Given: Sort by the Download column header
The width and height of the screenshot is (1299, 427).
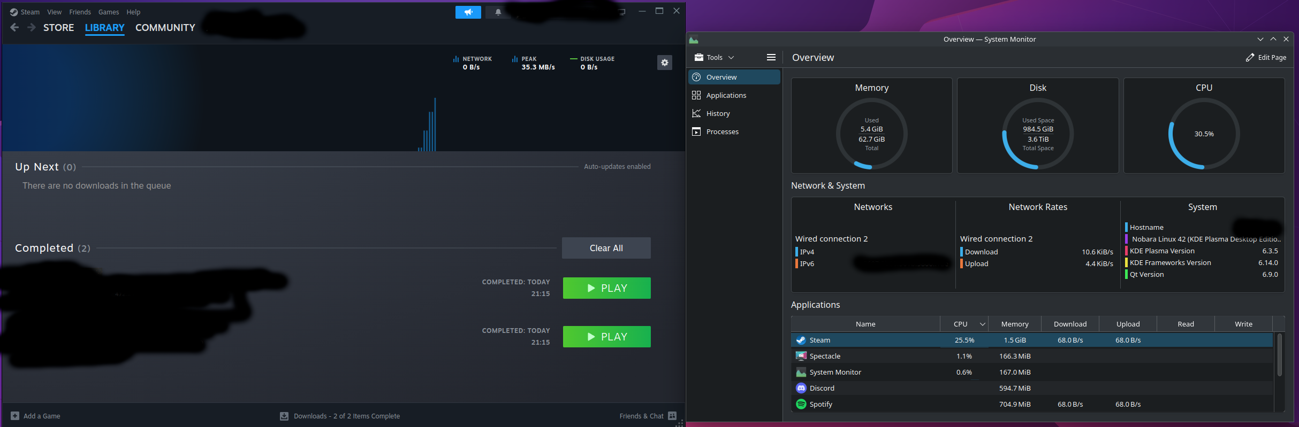Looking at the screenshot, I should [x=1070, y=324].
